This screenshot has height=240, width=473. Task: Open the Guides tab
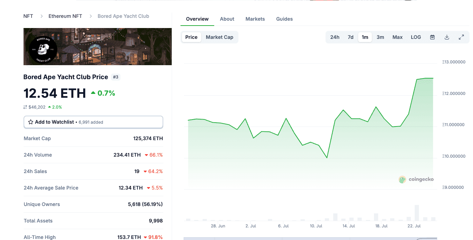[284, 19]
